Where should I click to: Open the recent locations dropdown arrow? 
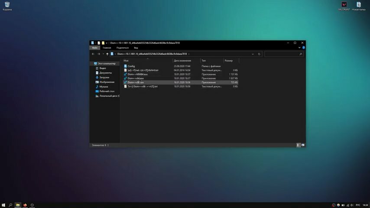tap(103, 54)
